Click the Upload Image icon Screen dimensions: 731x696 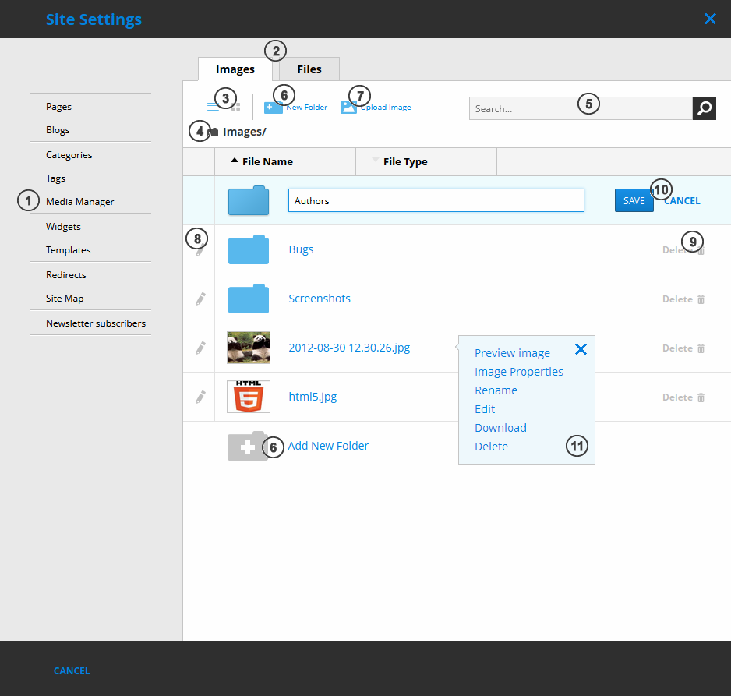[348, 108]
